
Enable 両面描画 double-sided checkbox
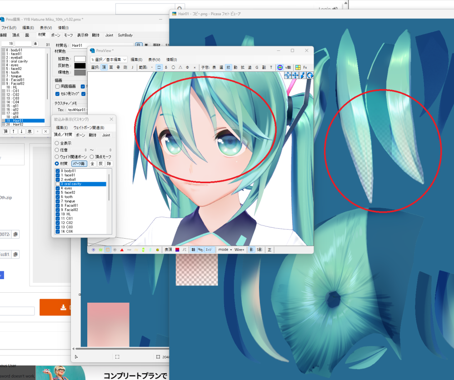[57, 86]
